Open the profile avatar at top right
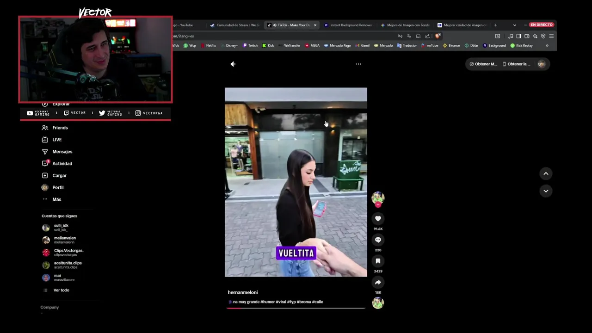This screenshot has width=592, height=333. [541, 64]
